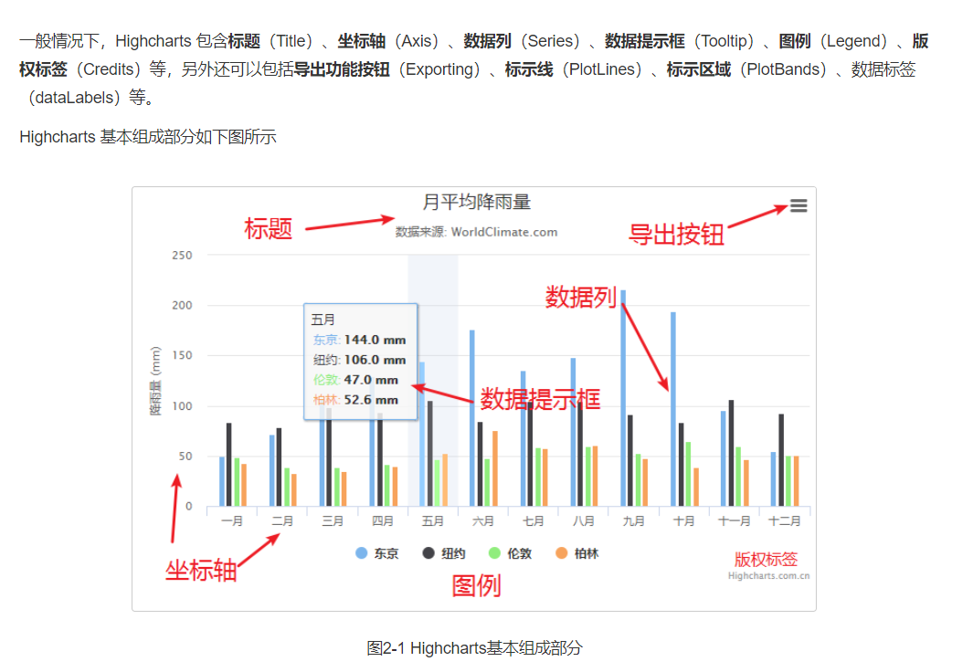This screenshot has height=672, width=962.
Task: Click the 八月 x-axis label
Action: [x=584, y=521]
